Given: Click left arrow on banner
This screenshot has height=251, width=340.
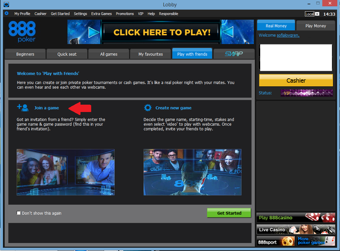Looking at the screenshot, I should pyautogui.click(x=228, y=32).
